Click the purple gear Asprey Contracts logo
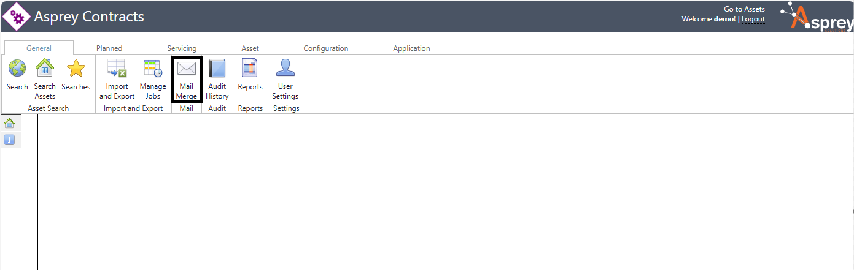The height and width of the screenshot is (270, 854). pyautogui.click(x=17, y=17)
